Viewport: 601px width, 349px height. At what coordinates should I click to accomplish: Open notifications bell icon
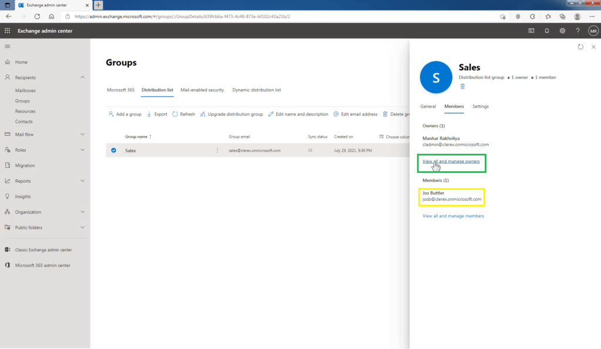[547, 30]
